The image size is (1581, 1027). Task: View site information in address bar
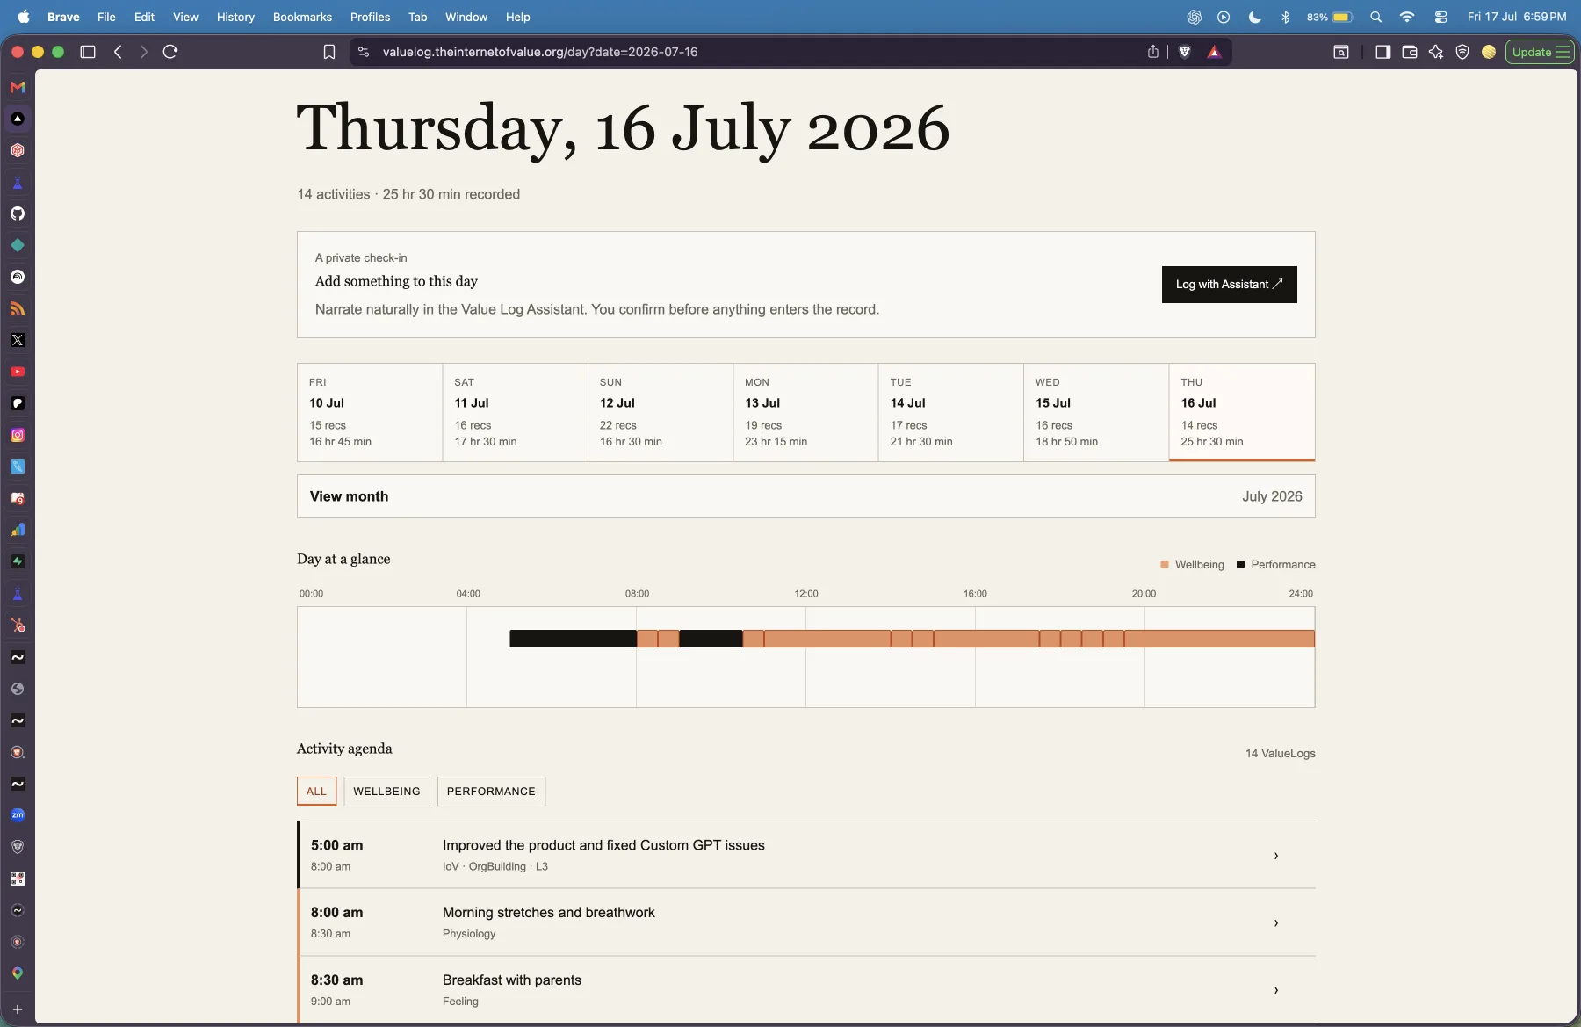[364, 52]
